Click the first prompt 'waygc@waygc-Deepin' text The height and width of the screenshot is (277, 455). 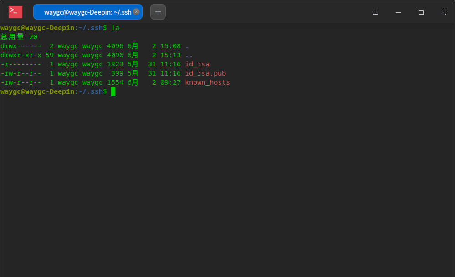click(x=37, y=28)
